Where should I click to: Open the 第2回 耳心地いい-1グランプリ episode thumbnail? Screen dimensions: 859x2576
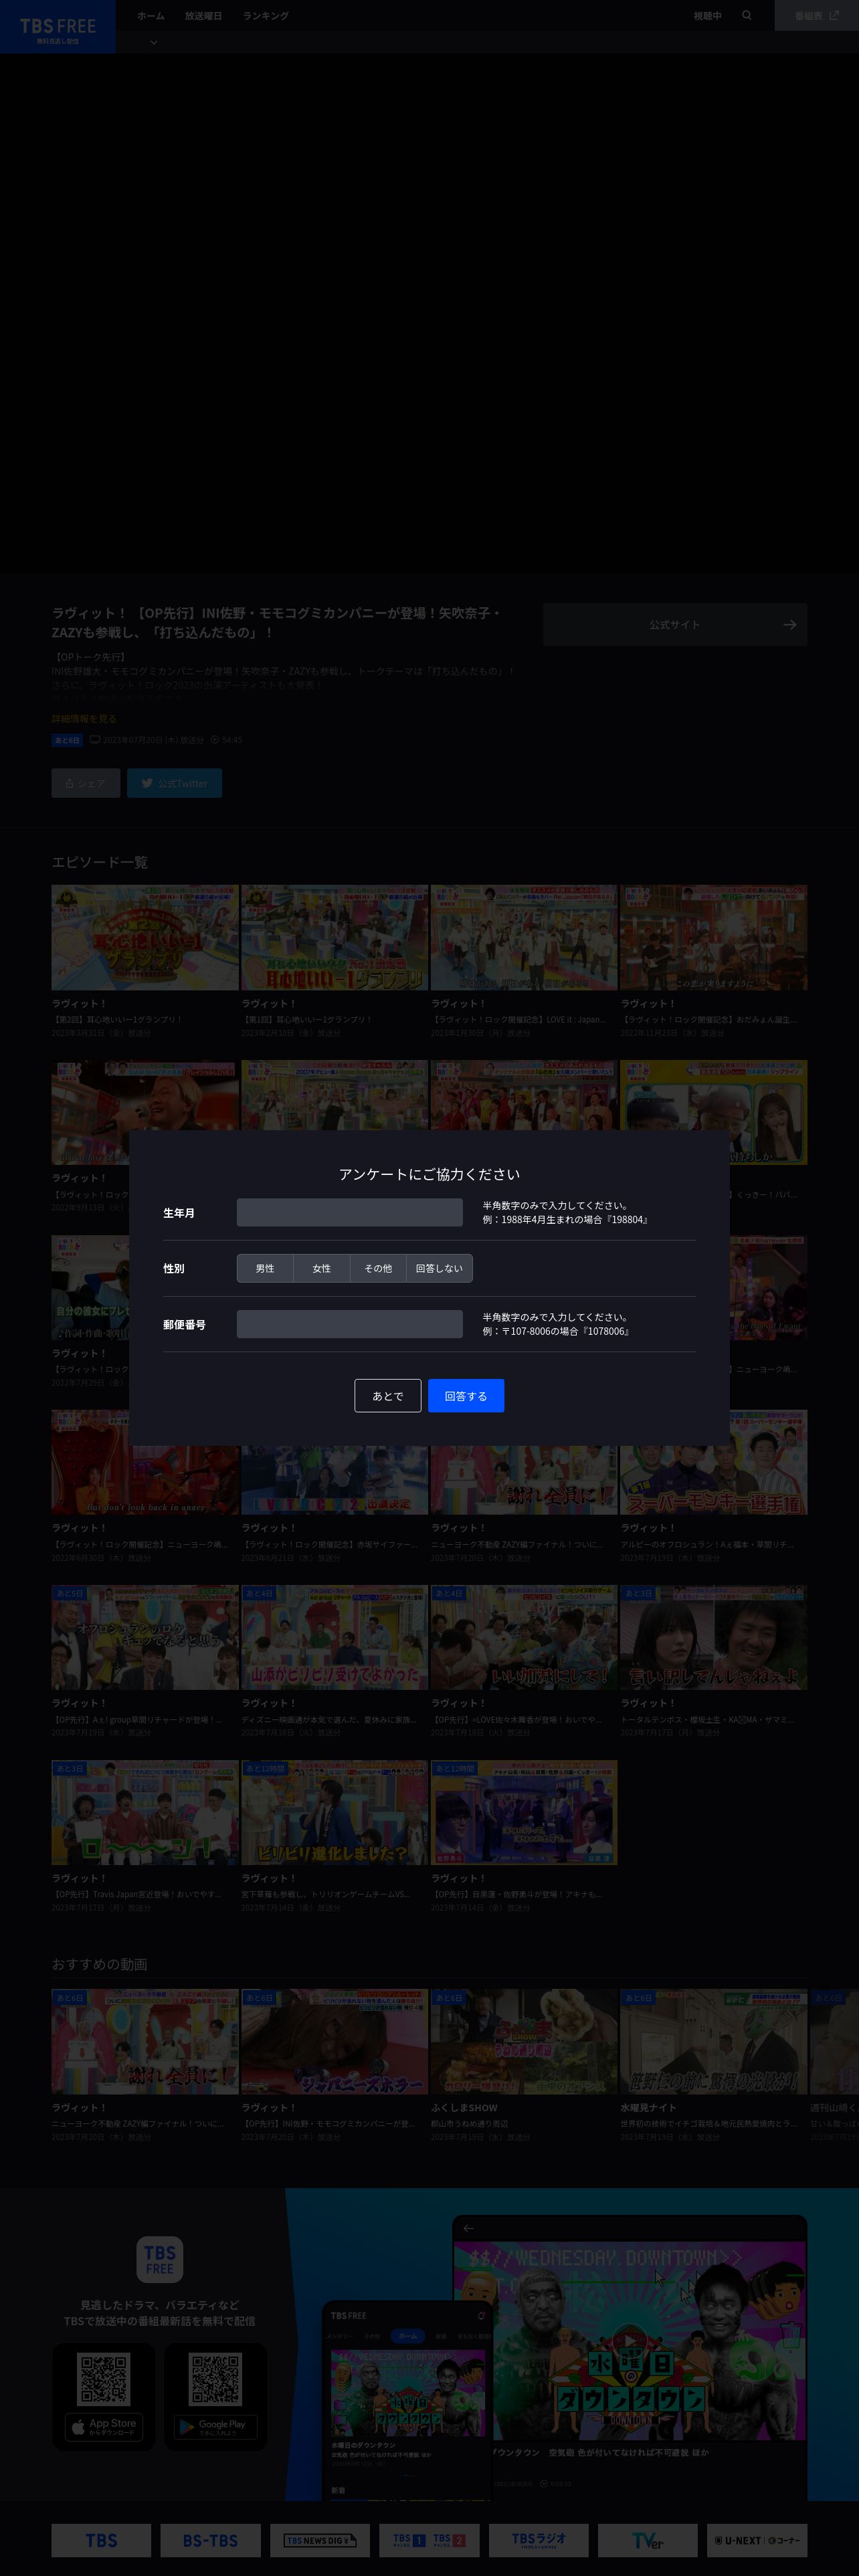pyautogui.click(x=145, y=937)
